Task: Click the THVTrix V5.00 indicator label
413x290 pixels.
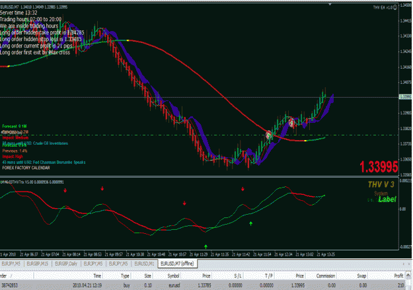Action: pyautogui.click(x=32, y=182)
